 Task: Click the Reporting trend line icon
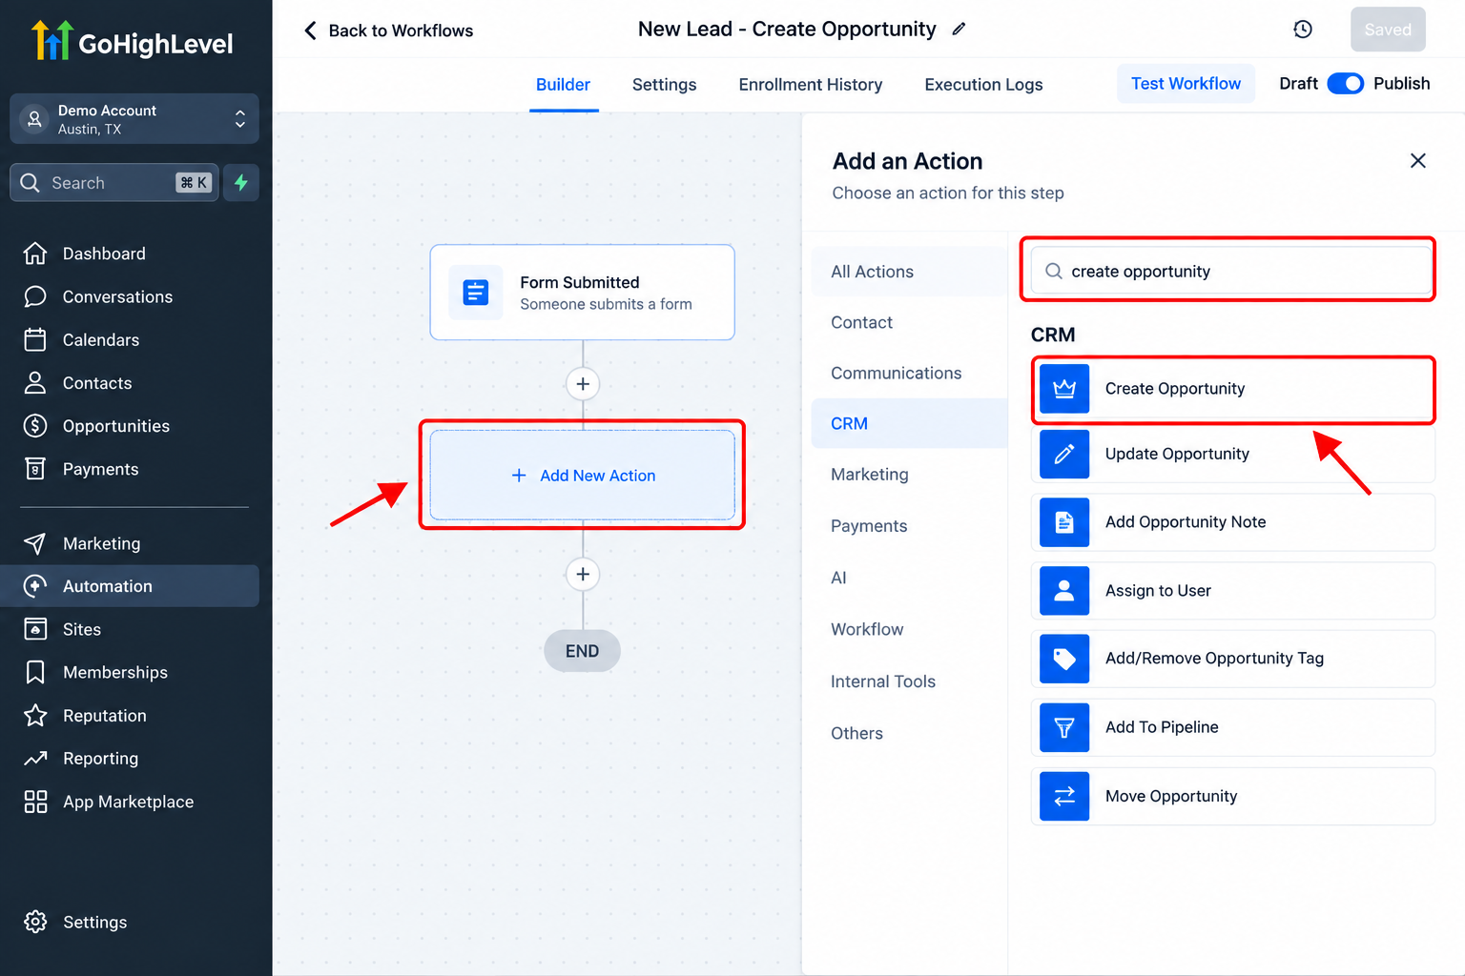click(35, 758)
